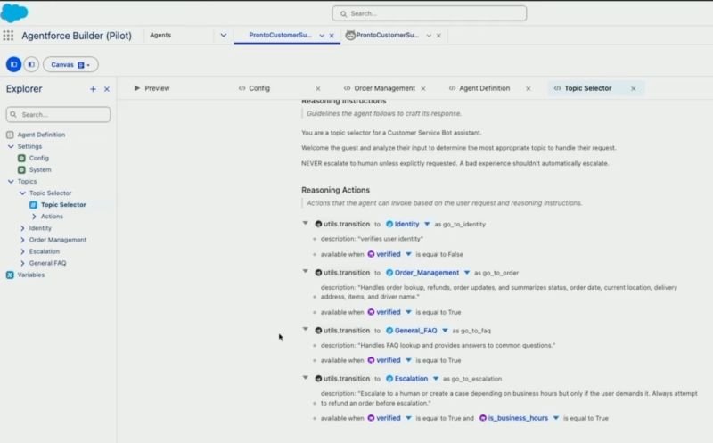Click description "verifies user identity"
713x443 pixels.
(372, 239)
